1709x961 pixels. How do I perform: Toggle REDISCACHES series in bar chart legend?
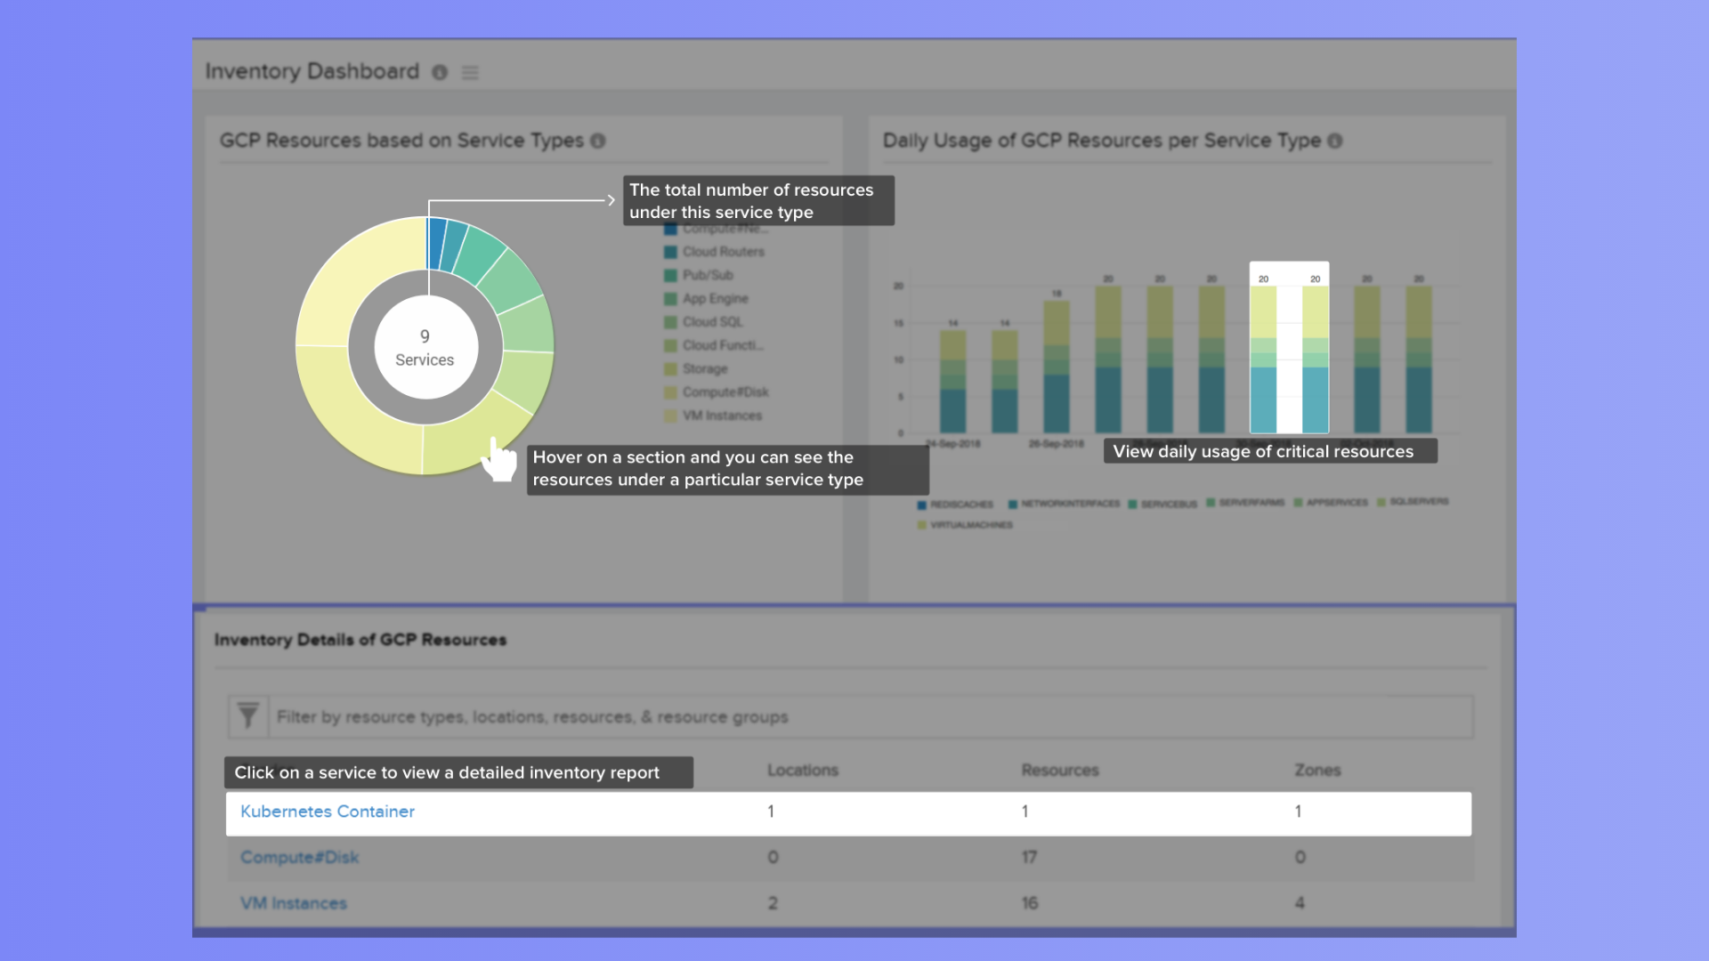955,505
